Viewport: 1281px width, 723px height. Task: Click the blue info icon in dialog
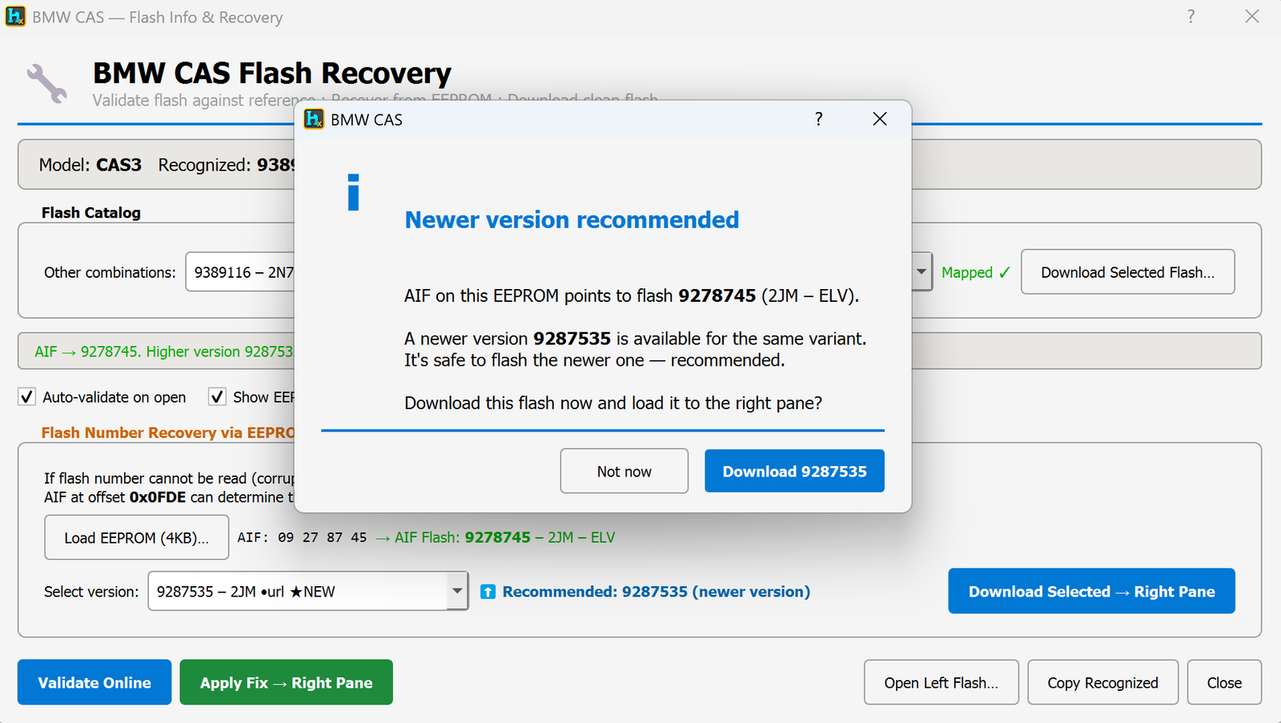pos(354,192)
